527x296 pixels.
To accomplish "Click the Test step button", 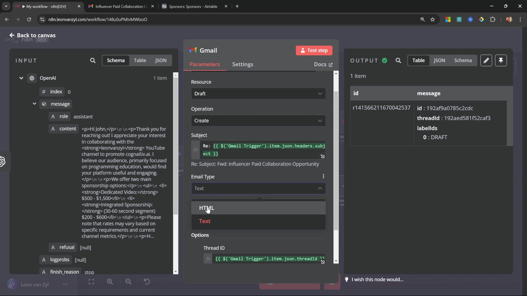I will pyautogui.click(x=314, y=50).
